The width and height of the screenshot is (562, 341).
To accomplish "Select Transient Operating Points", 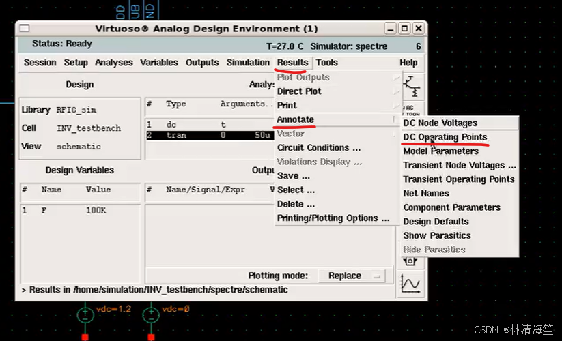I will point(460,179).
